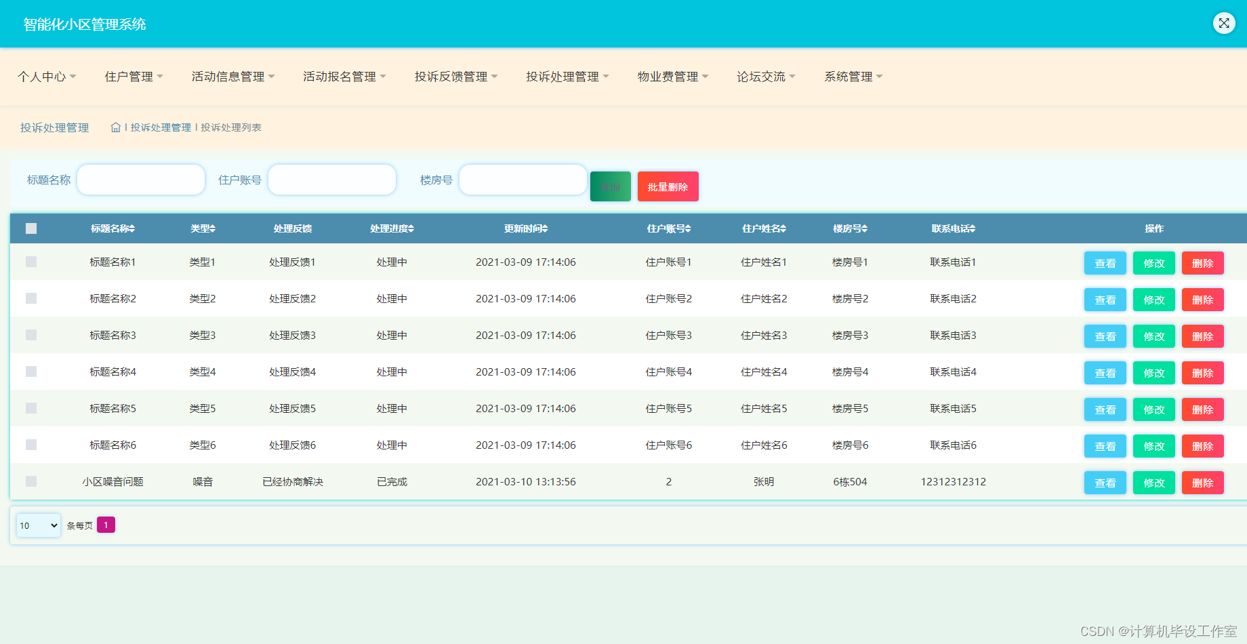1247x644 pixels.
Task: Sort table by 更新时间 column
Action: [526, 228]
